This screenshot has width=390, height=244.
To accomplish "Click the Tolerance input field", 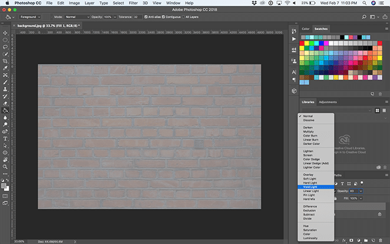I will [x=137, y=17].
